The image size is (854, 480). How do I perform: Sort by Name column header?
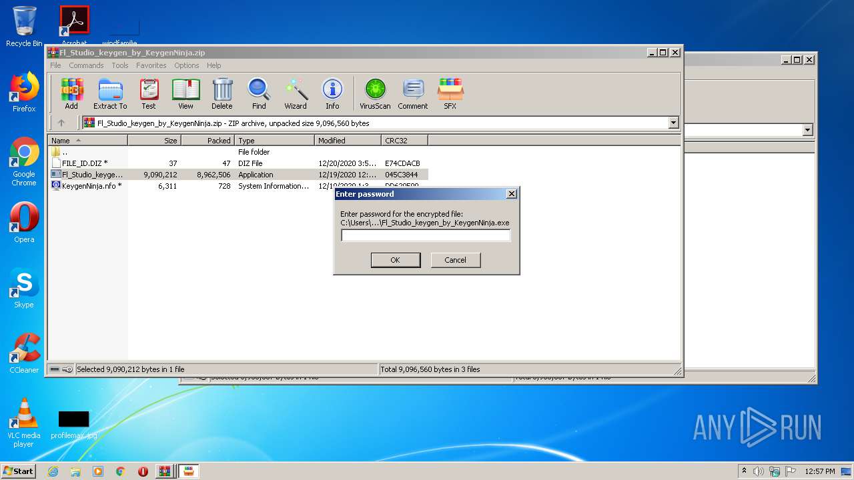87,141
